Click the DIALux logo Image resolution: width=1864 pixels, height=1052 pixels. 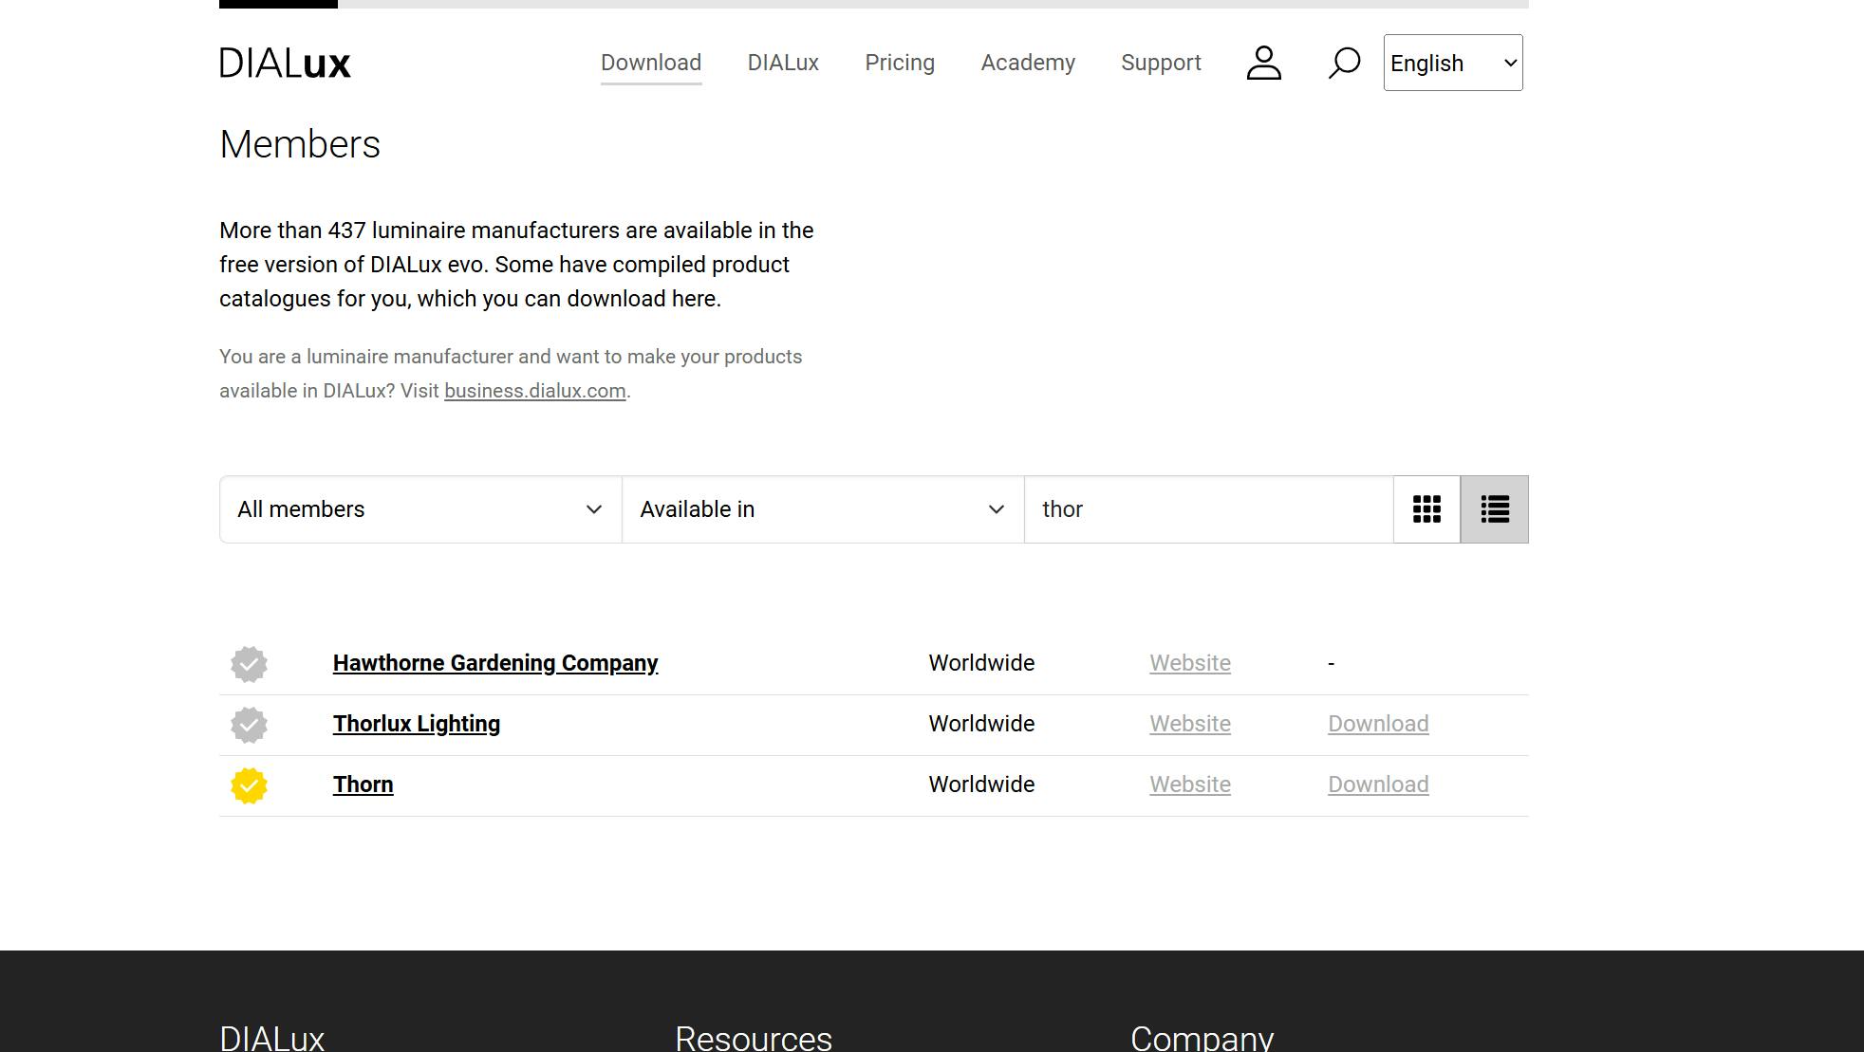click(x=285, y=64)
